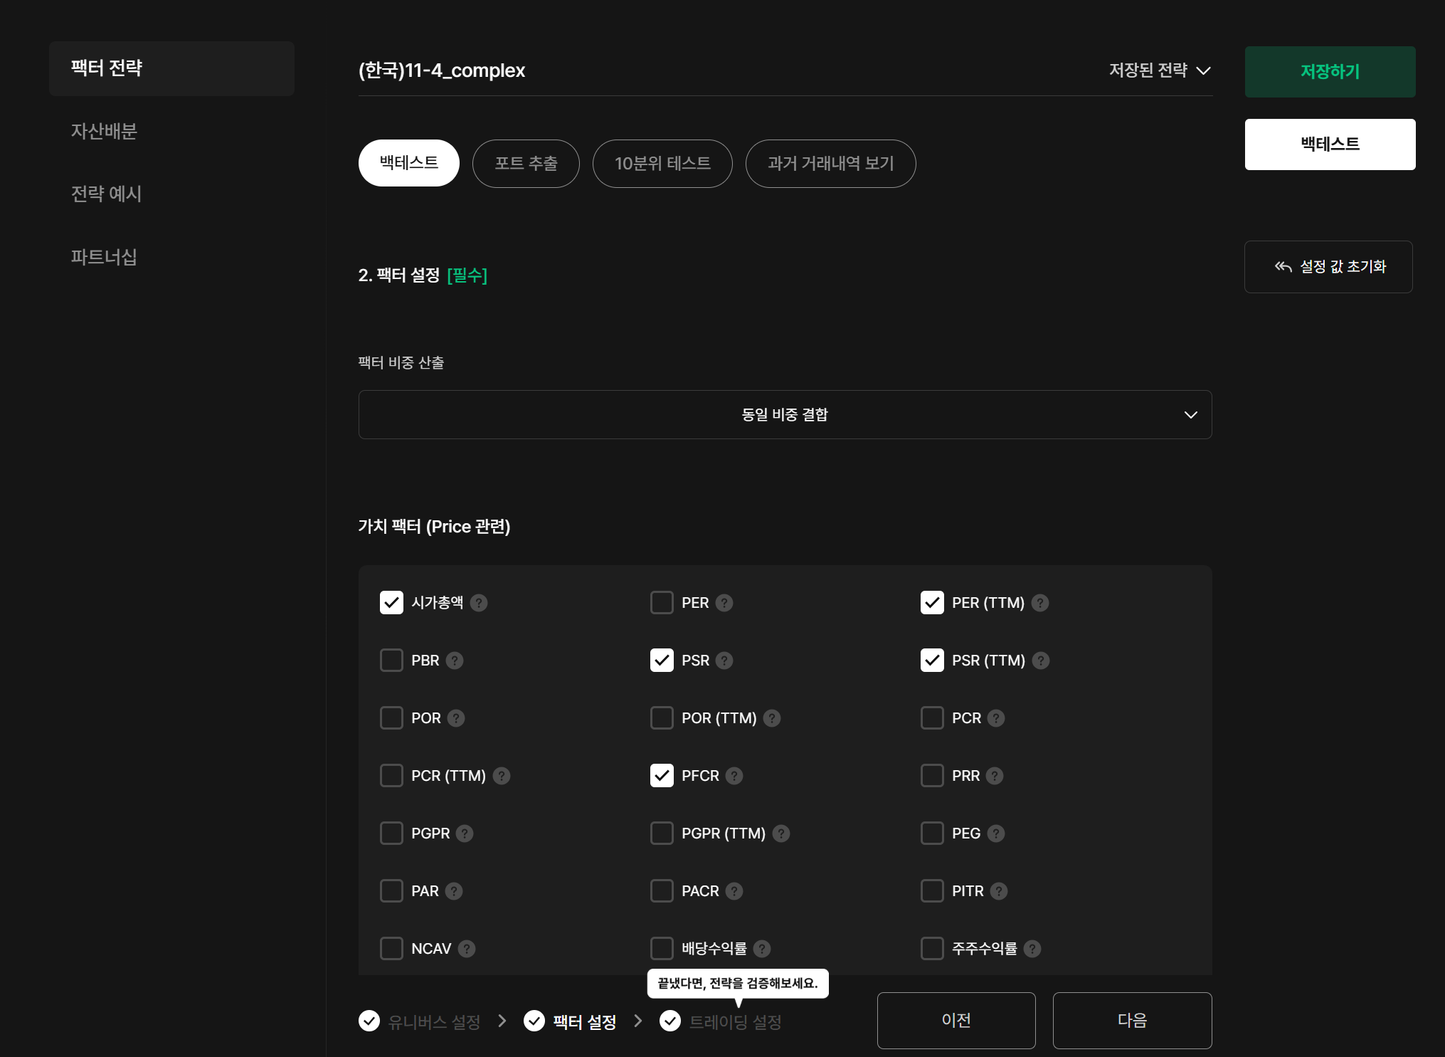The width and height of the screenshot is (1445, 1057).
Task: Click the green 저장하기 button
Action: [1330, 72]
